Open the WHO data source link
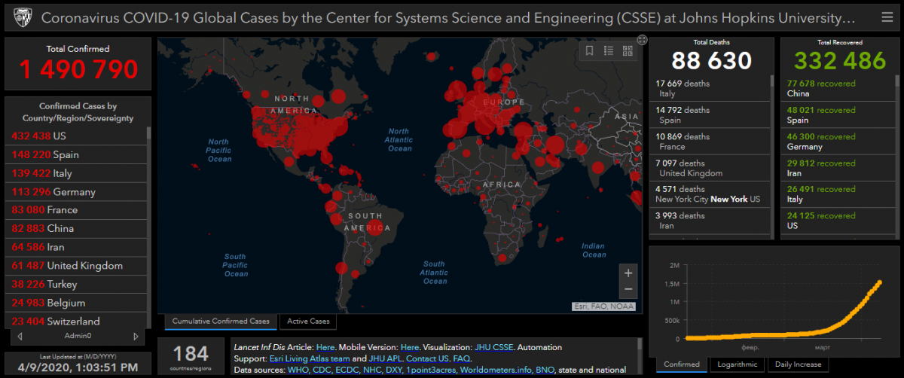Viewport: 904px width, 378px height. pyautogui.click(x=300, y=370)
